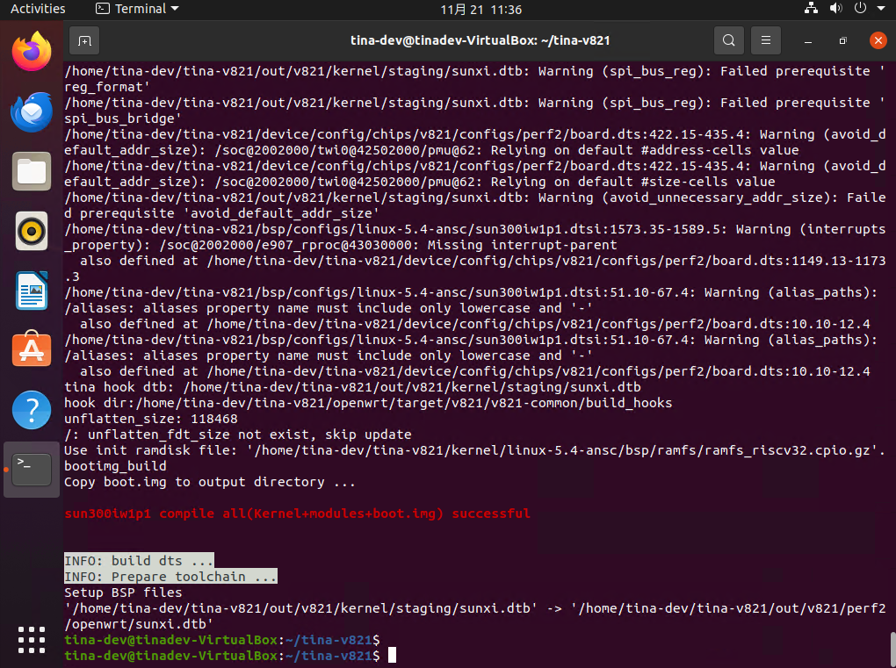Open Ubuntu Software store

(x=32, y=350)
